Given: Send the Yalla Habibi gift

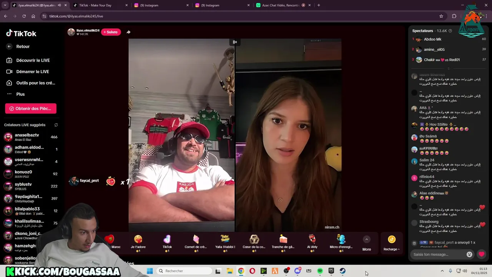Looking at the screenshot, I should [225, 243].
